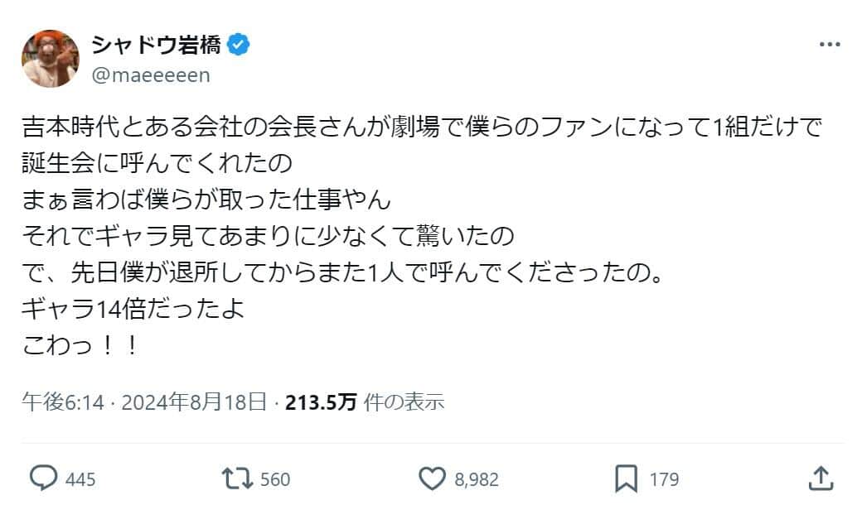
Task: Open the three-dot more options menu
Action: (830, 46)
